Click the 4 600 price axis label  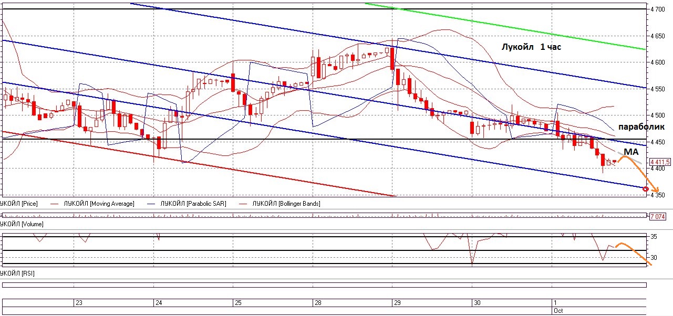tap(658, 62)
